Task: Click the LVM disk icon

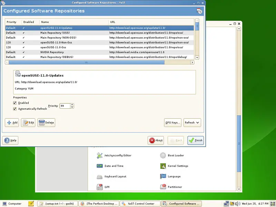Action: [x=100, y=187]
